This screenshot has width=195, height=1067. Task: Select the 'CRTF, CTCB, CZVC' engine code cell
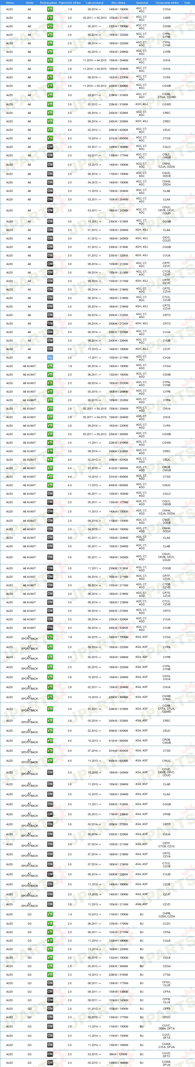click(x=167, y=844)
